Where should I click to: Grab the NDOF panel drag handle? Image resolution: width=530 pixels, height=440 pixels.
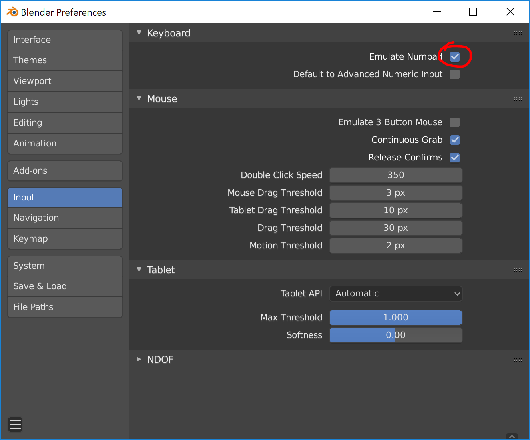click(518, 360)
